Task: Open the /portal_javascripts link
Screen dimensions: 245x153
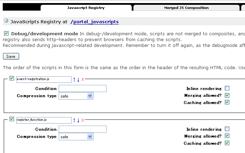Action: click(95, 22)
